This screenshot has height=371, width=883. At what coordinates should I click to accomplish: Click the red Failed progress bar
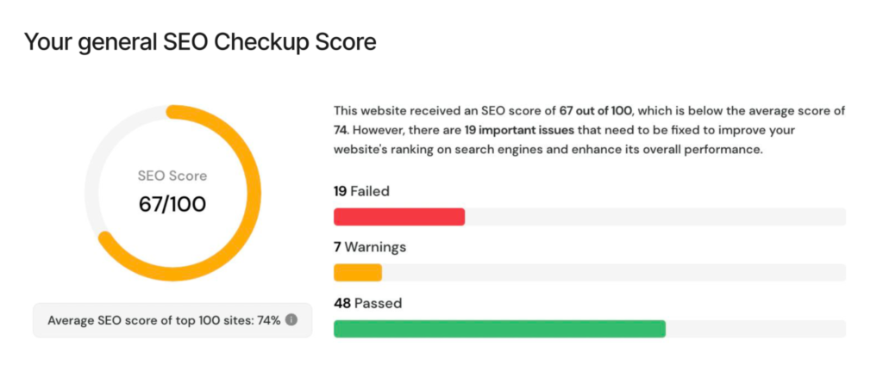tap(399, 217)
